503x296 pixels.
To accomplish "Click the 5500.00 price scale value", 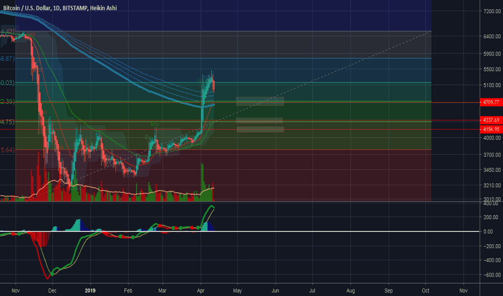I will point(492,69).
